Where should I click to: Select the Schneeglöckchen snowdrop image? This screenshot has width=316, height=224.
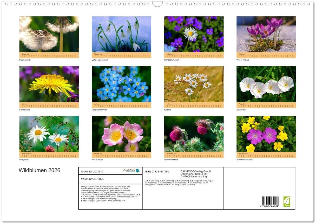coord(121,34)
